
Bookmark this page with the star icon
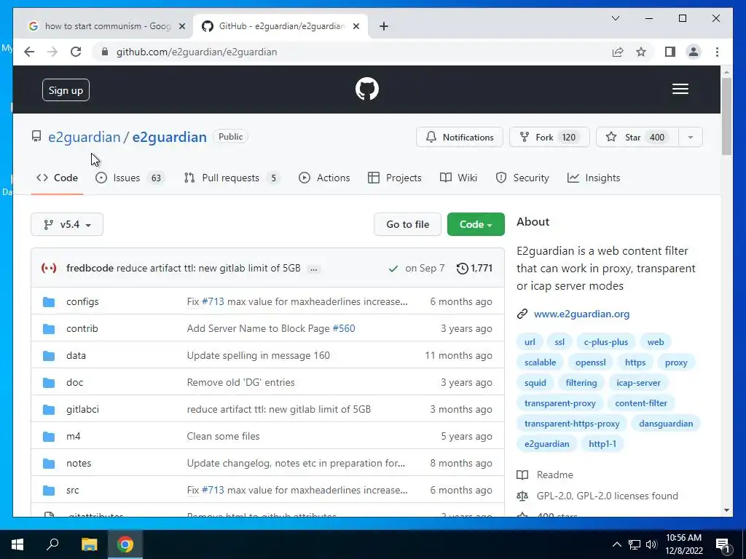[x=641, y=52]
